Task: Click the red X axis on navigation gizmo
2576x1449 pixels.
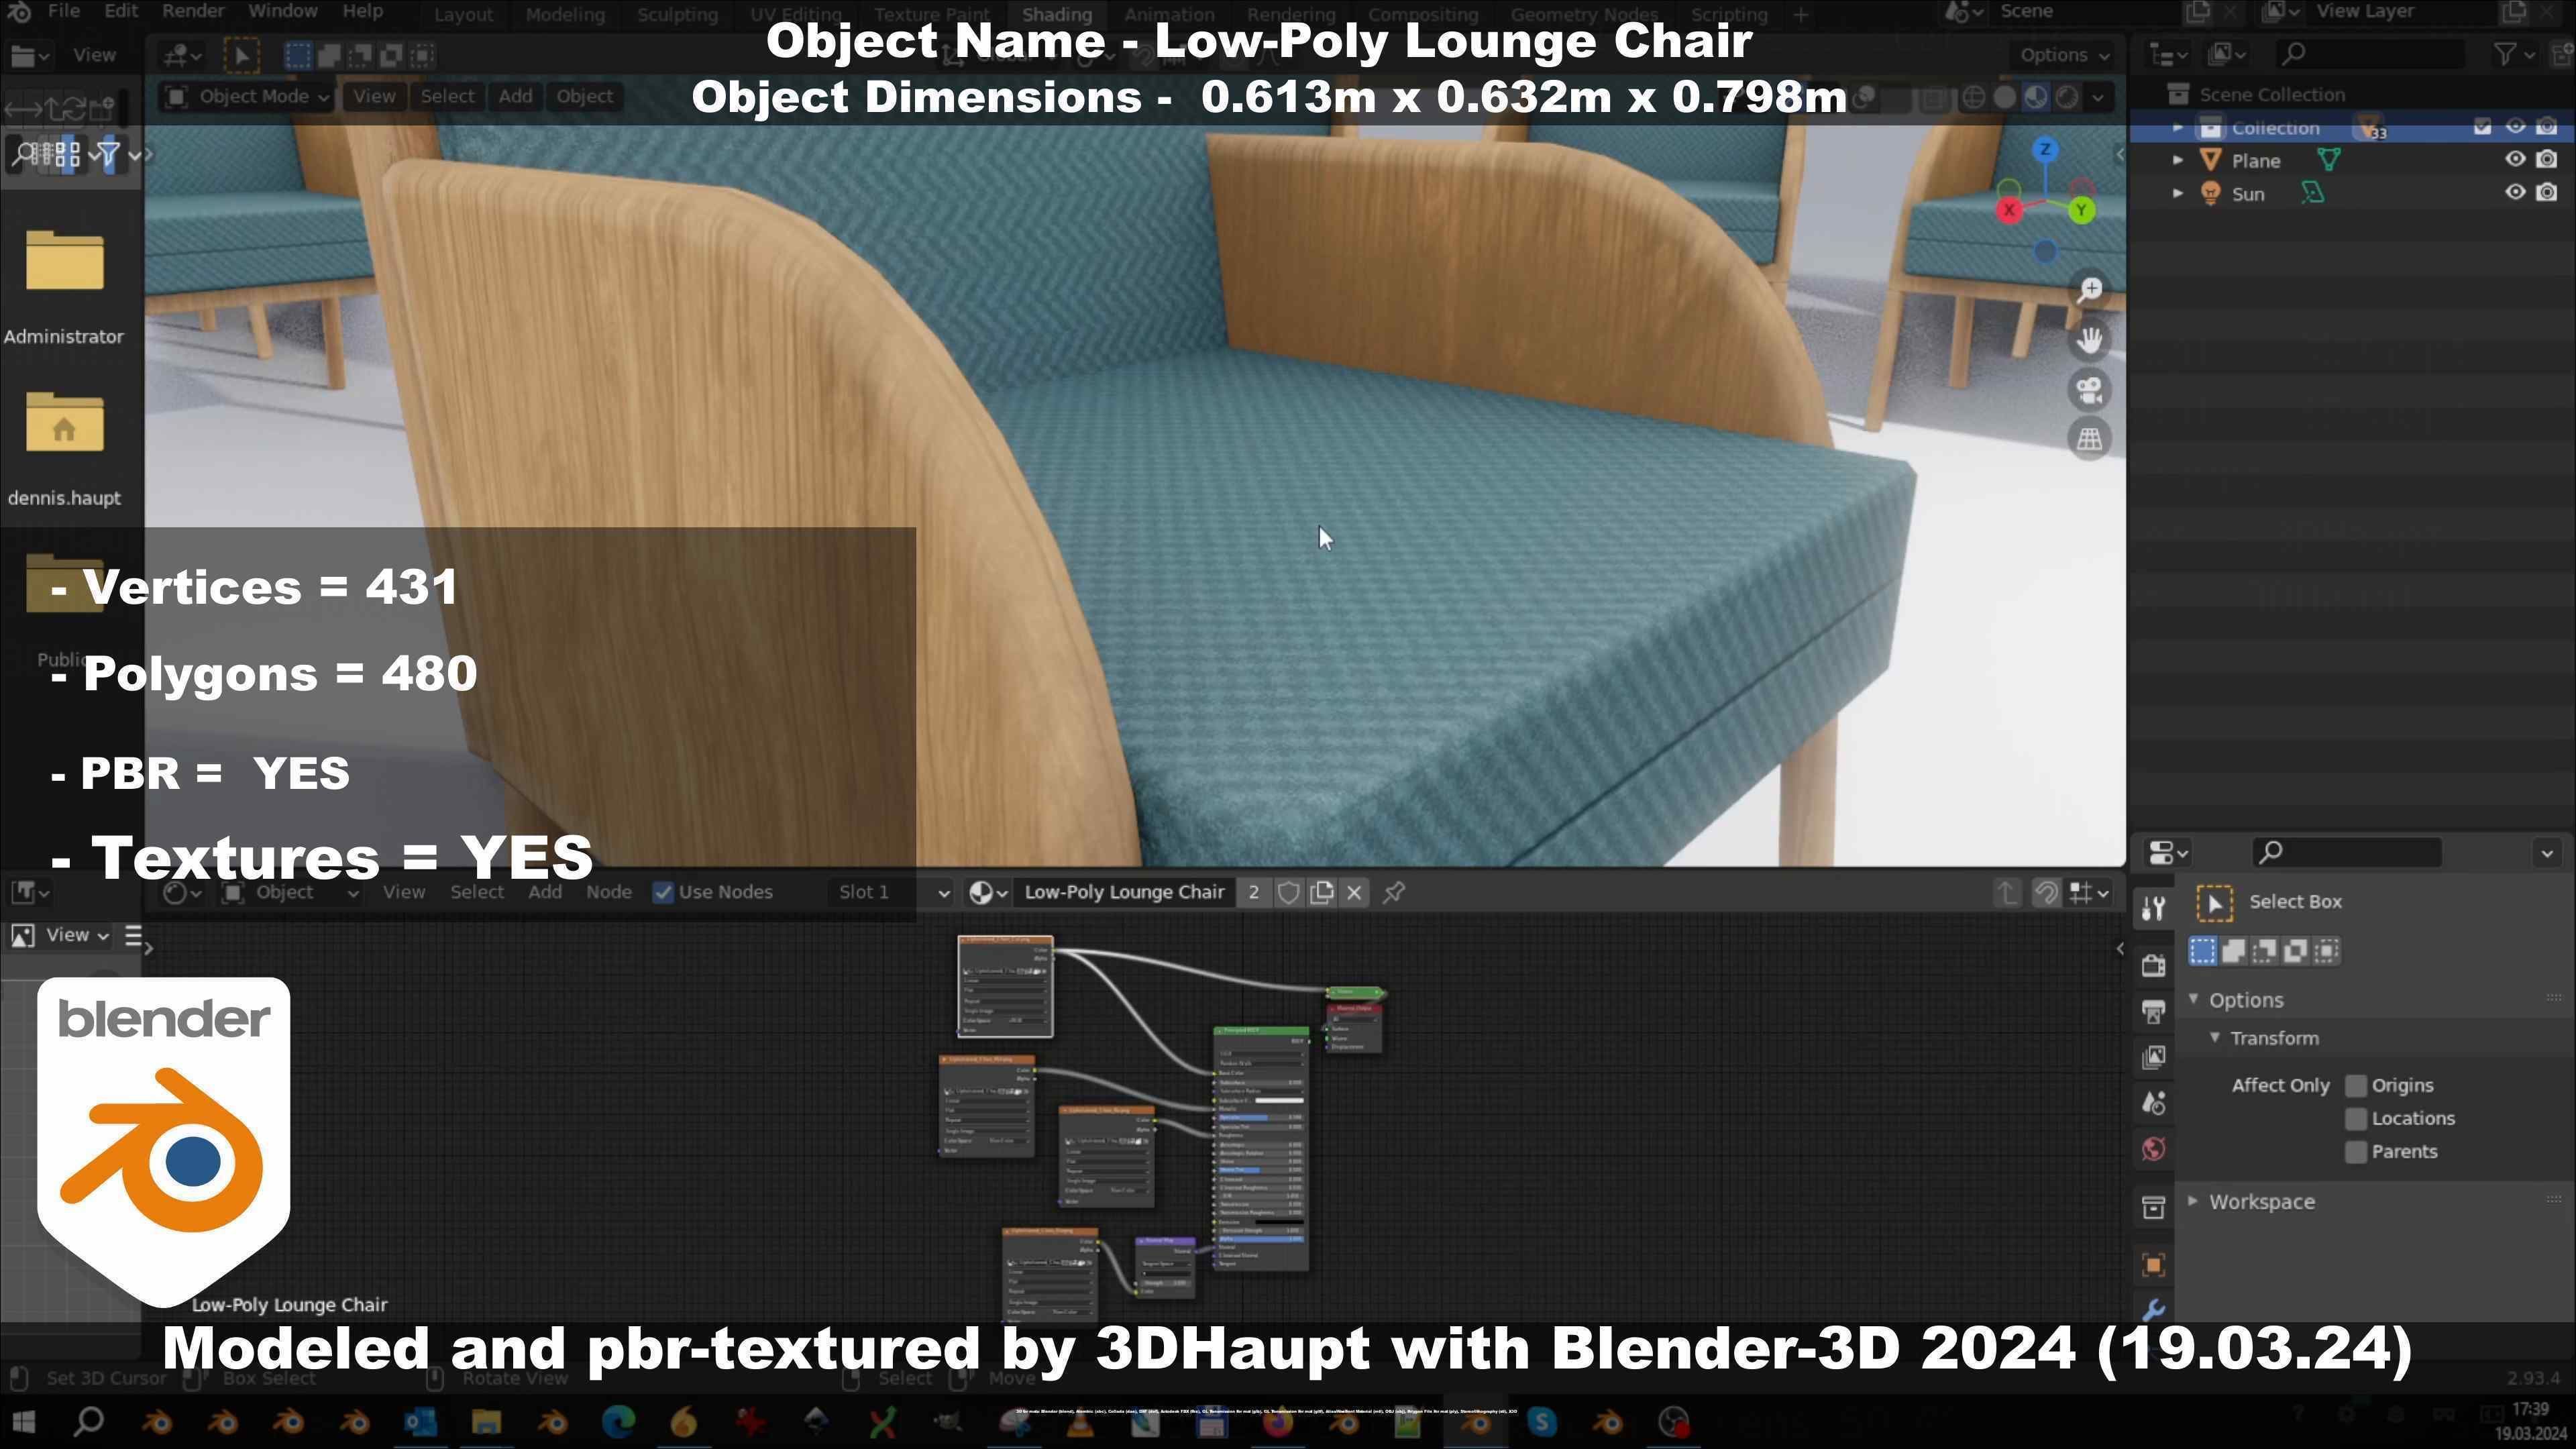Action: point(2009,210)
